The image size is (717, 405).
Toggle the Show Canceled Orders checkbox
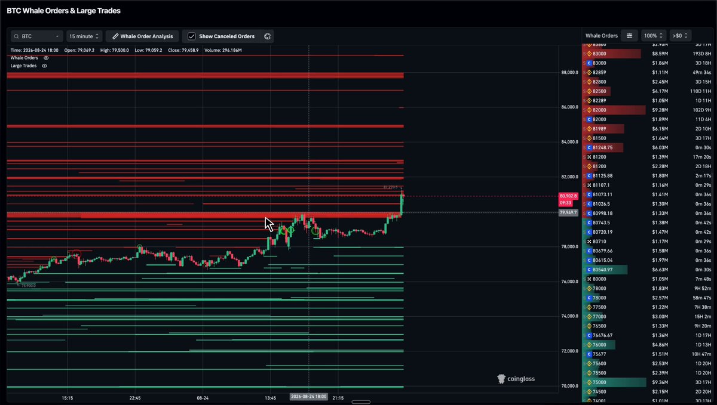[x=191, y=36]
